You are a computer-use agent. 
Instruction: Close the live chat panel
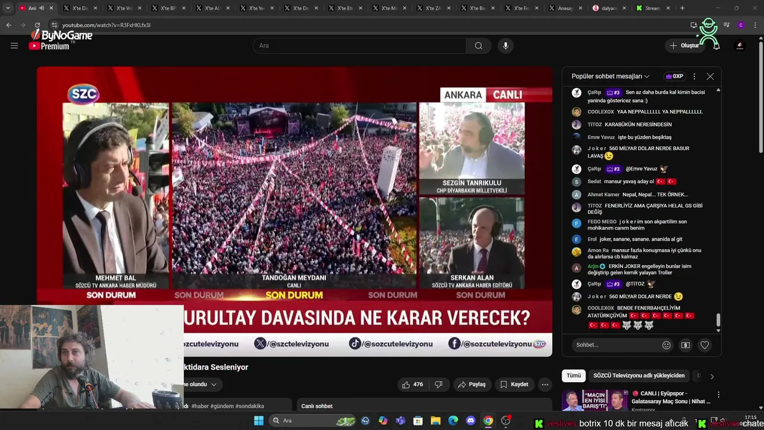tap(710, 76)
